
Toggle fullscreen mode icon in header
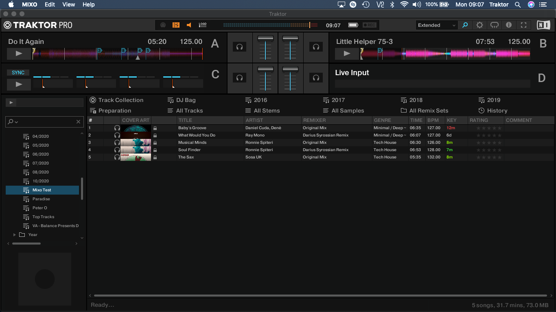(x=523, y=25)
